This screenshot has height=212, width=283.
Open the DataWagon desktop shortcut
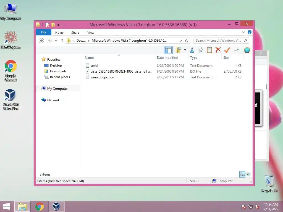coord(11,40)
